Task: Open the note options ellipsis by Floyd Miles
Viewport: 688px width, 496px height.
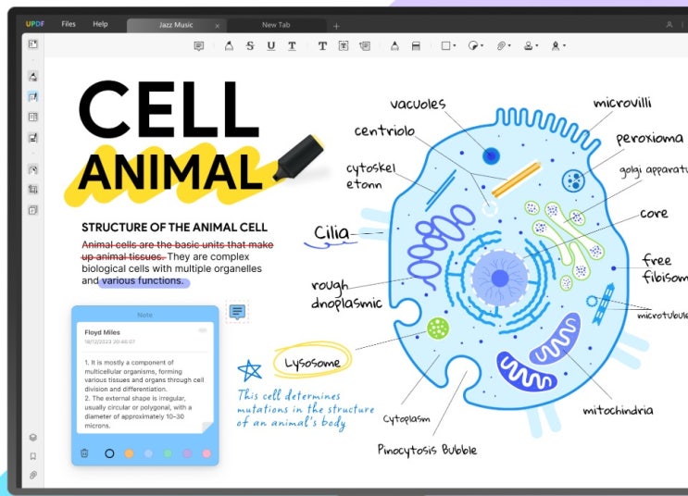Action: [x=203, y=330]
